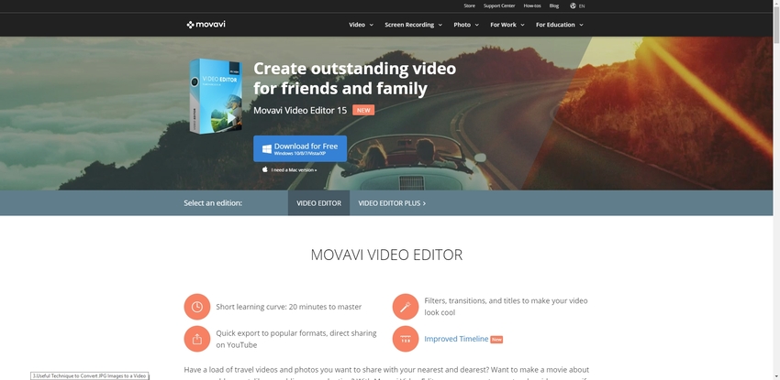Open the For Work menu

507,25
